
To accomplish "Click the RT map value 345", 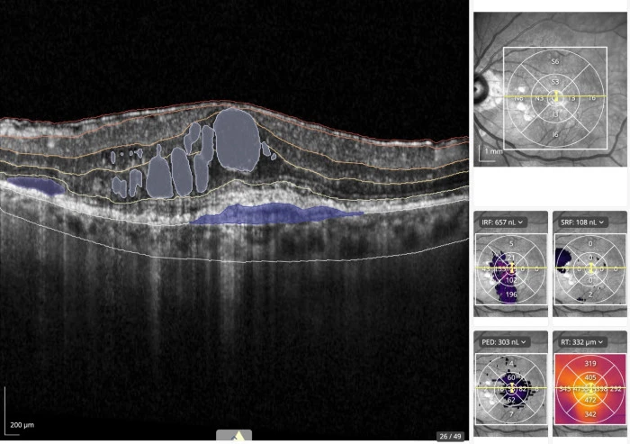I will click(565, 389).
